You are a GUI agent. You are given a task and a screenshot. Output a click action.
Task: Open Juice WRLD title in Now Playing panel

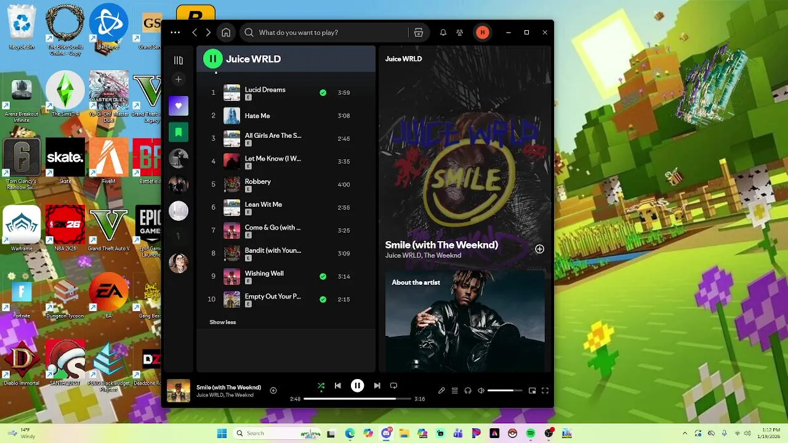coord(403,59)
